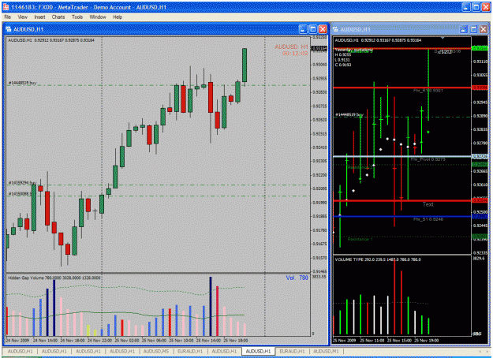This screenshot has width=493, height=358.
Task: Switch to the AUDUSD,M1 chart tab
Action: pyautogui.click(x=326, y=351)
